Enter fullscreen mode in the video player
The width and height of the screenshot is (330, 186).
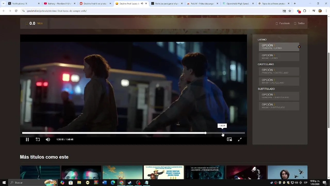pos(240,139)
